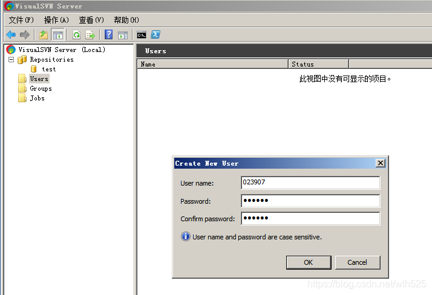This screenshot has width=432, height=295.
Task: Open the 查看(V) menu
Action: tap(91, 20)
